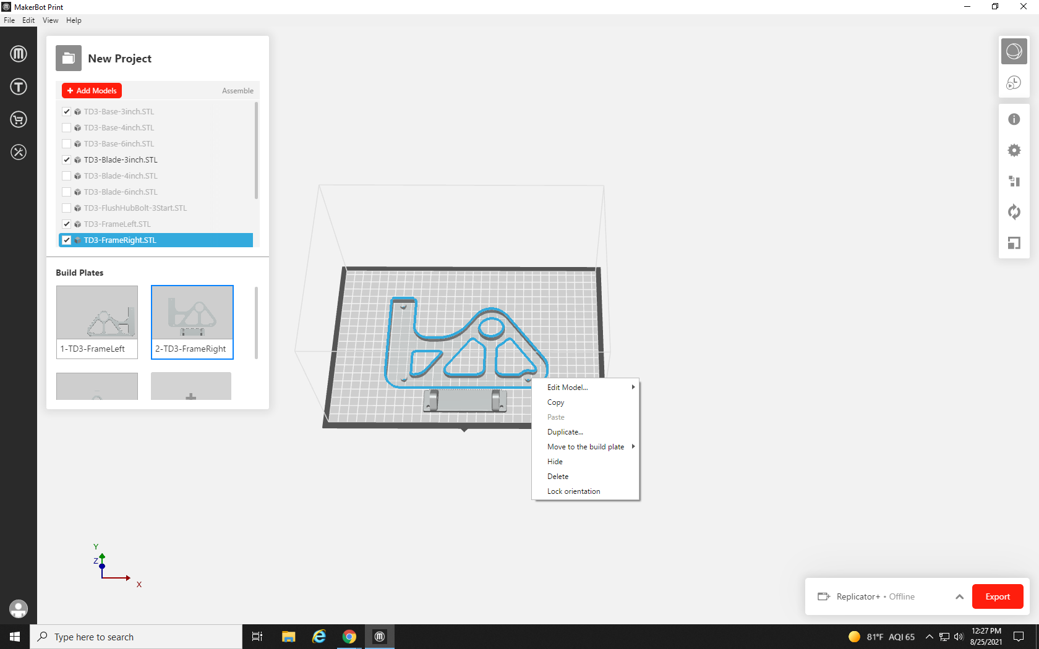Viewport: 1039px width, 649px height.
Task: Click the New Project folder icon
Action: pos(69,58)
